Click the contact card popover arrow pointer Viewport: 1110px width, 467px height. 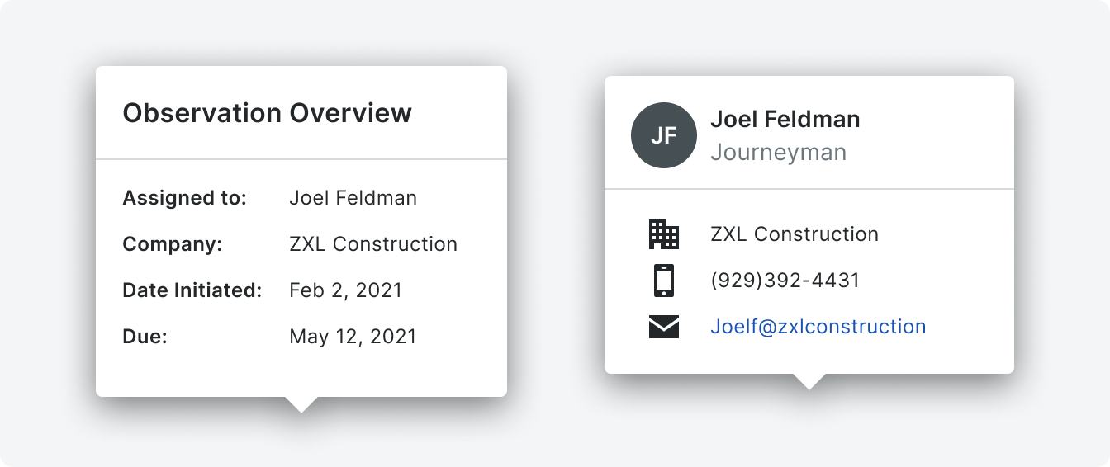[809, 380]
